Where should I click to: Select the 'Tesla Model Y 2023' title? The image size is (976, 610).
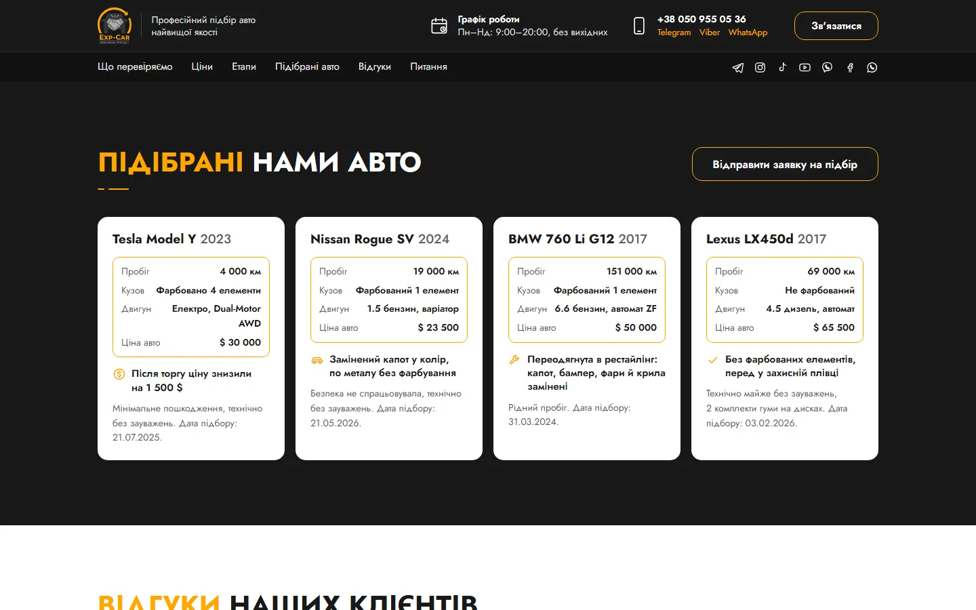[x=171, y=239]
